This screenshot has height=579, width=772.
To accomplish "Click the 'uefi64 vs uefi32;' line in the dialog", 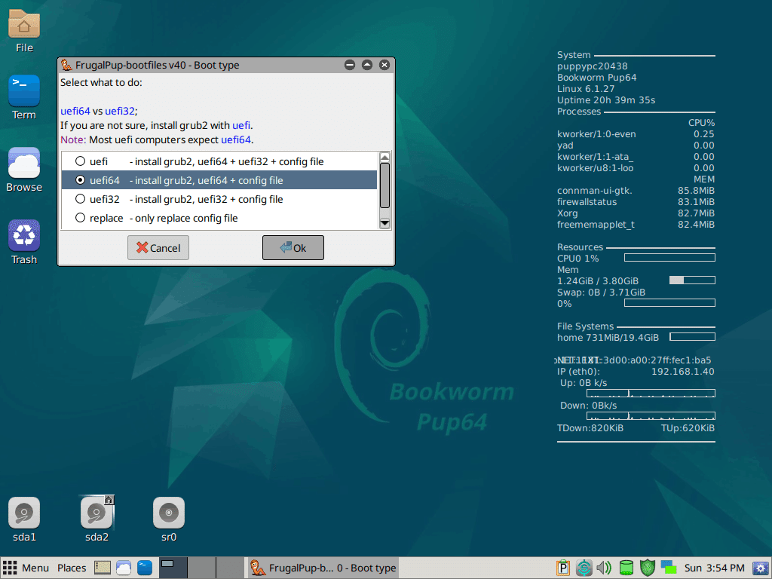I will [99, 111].
